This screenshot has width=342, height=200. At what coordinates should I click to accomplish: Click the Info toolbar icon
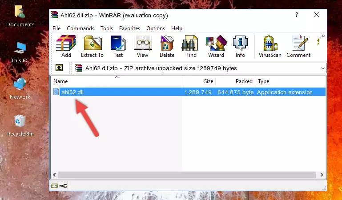(240, 46)
